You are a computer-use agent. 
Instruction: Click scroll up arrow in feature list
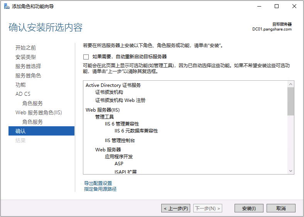pyautogui.click(x=291, y=84)
